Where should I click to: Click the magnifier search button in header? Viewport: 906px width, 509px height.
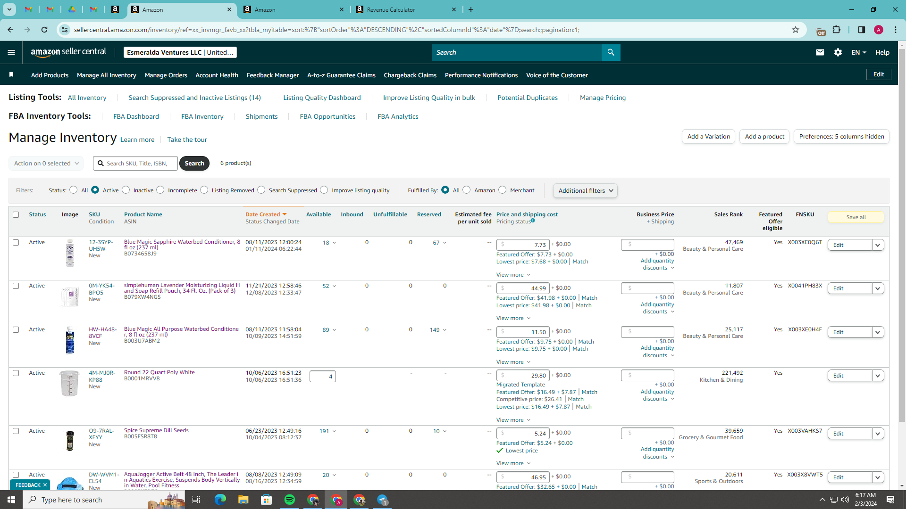coord(611,52)
